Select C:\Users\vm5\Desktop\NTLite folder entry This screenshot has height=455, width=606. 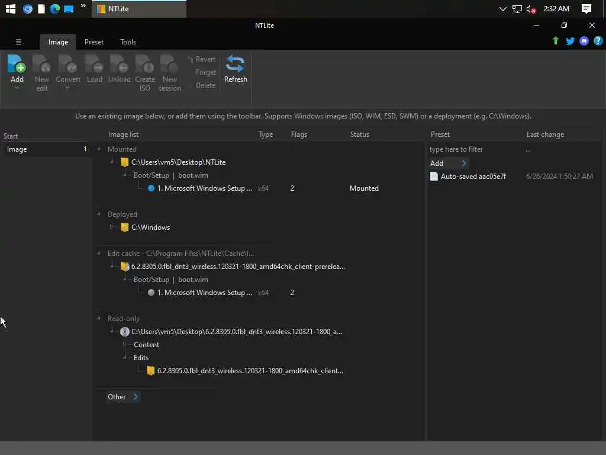178,162
